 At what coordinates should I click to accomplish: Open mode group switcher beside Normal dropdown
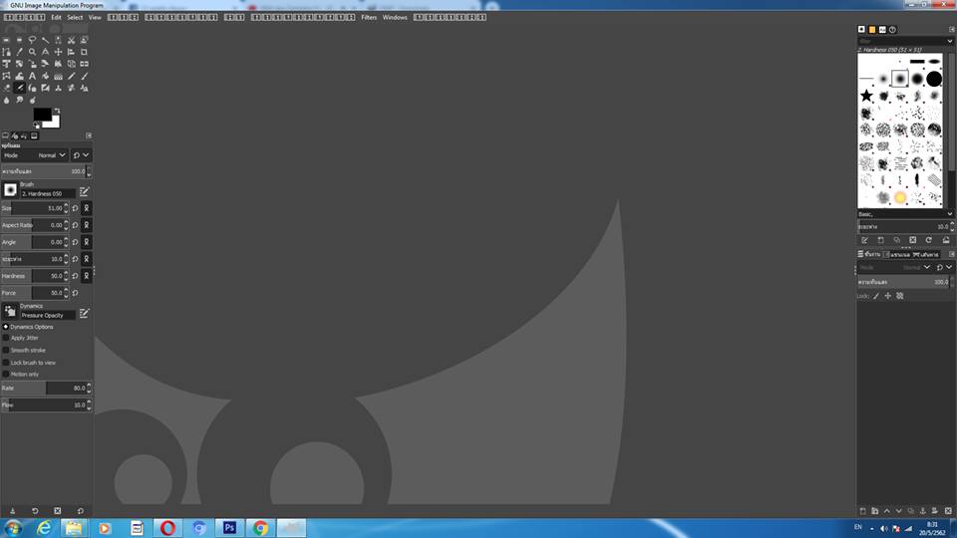click(81, 155)
